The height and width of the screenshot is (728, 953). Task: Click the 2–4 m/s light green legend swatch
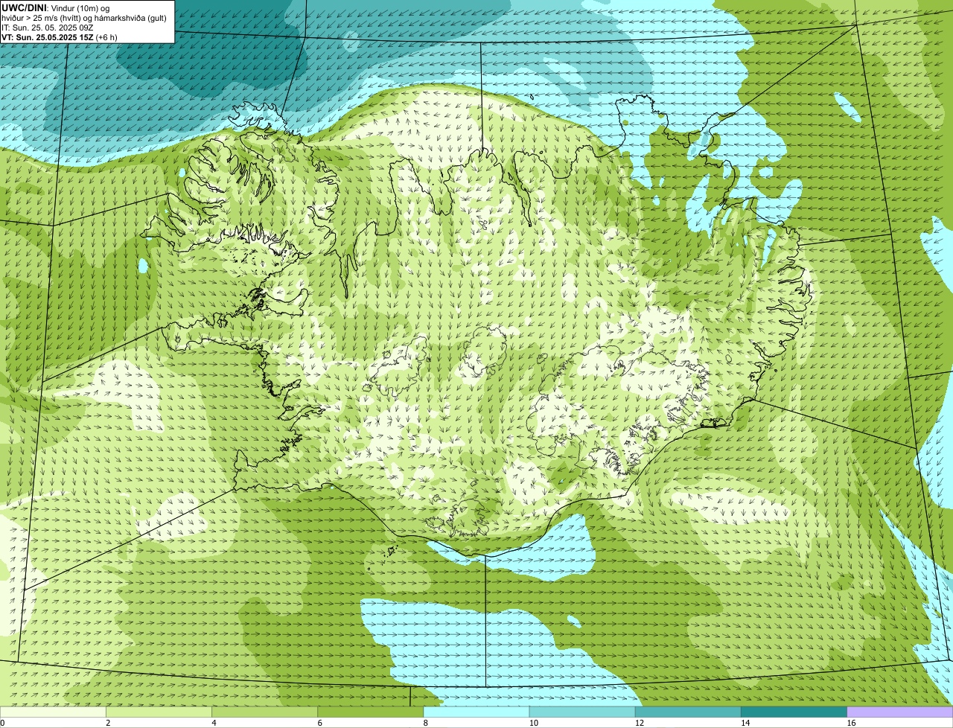[x=159, y=712]
